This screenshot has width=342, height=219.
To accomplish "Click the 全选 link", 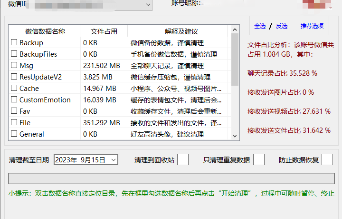I will pos(260,26).
